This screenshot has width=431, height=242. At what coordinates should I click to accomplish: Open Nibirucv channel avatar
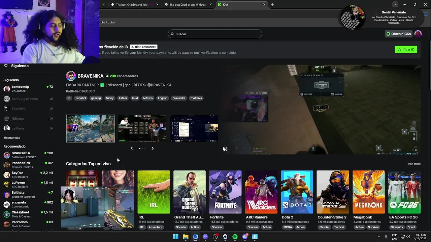(7, 118)
